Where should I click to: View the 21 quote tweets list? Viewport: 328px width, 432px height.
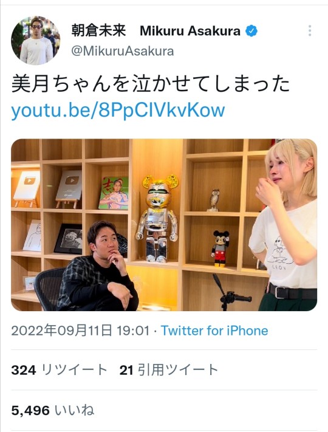point(169,370)
